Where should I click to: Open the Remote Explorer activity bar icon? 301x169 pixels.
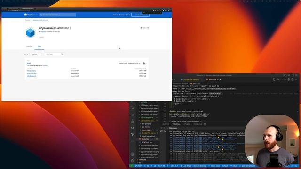pos(133,115)
